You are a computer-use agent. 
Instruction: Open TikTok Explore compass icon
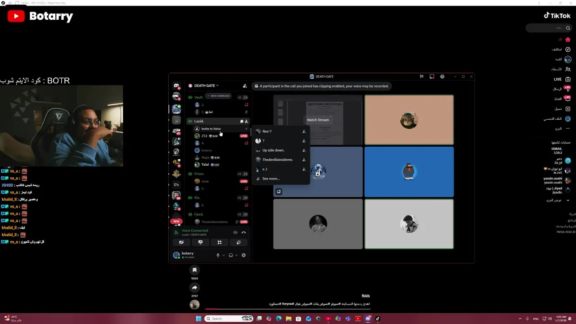[x=568, y=49]
